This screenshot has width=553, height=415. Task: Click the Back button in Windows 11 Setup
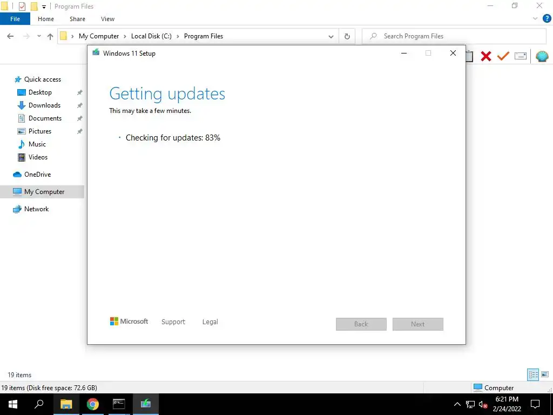[x=361, y=324]
